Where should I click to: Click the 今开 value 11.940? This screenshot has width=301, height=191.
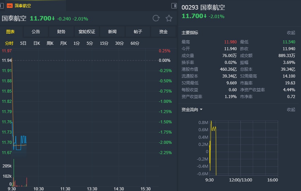(x=230, y=49)
